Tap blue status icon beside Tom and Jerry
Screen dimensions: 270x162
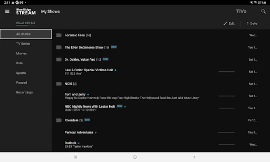[x=88, y=94]
